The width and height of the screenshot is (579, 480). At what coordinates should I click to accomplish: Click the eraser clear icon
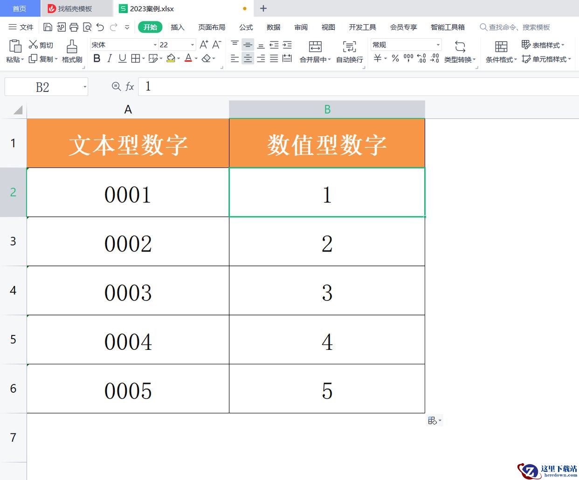(206, 58)
